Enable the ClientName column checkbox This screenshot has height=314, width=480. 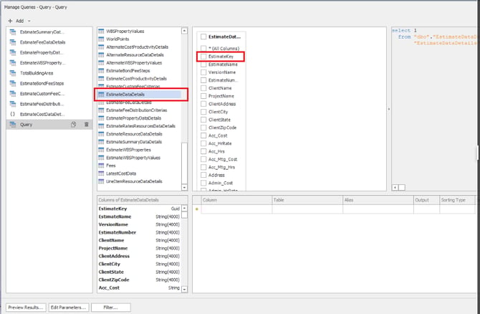(x=204, y=88)
